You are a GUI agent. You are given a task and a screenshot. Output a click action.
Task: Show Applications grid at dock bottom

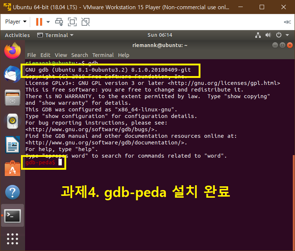(13, 239)
